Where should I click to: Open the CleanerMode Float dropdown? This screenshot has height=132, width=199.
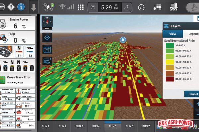8,112
